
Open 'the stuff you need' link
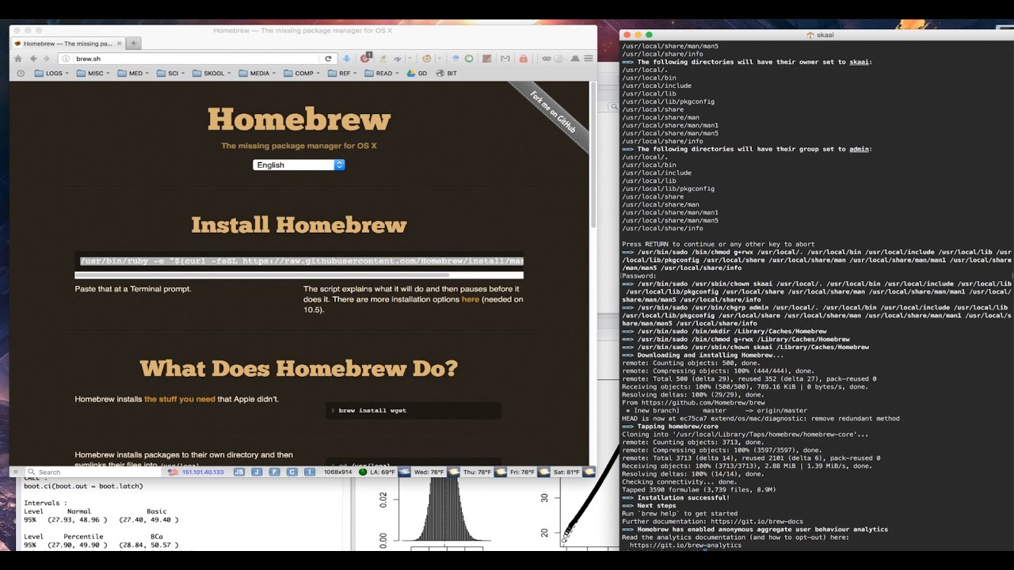click(179, 399)
